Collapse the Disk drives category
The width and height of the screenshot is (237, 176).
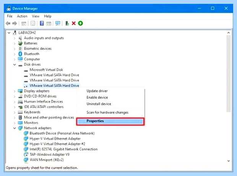point(15,65)
